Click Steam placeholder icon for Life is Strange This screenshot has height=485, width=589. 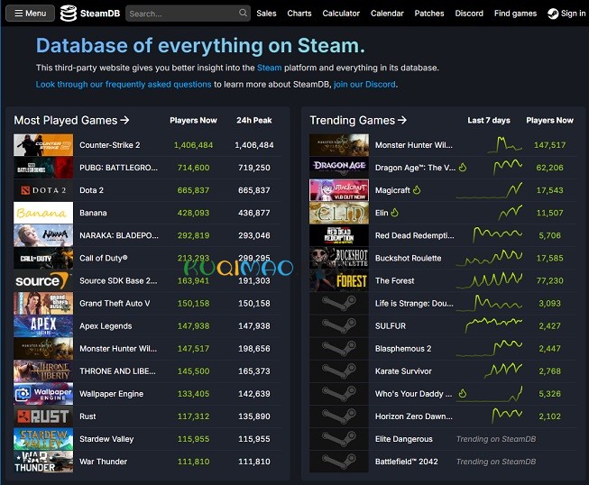(x=339, y=303)
